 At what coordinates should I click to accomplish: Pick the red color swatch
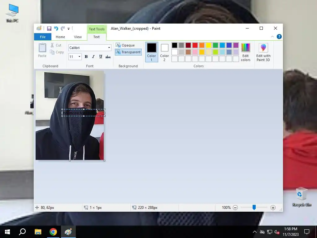tap(195, 45)
